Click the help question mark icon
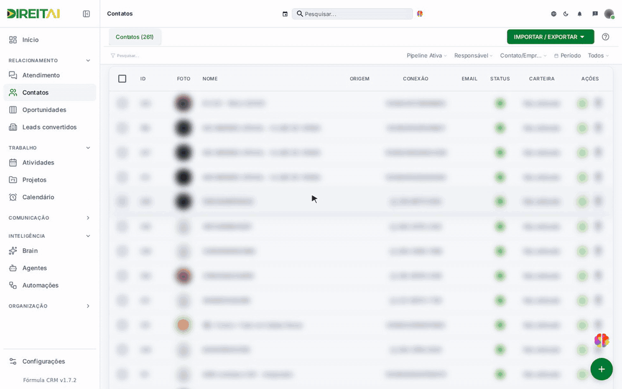This screenshot has height=389, width=622. 605,37
